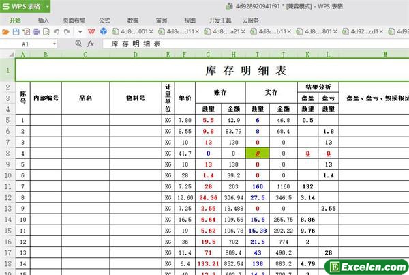Click the magnifier zoom icon in formula bar
The width and height of the screenshot is (409, 275).
(x=78, y=44)
